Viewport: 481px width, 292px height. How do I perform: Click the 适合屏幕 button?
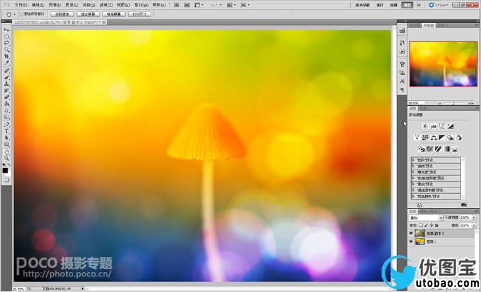[x=89, y=13]
